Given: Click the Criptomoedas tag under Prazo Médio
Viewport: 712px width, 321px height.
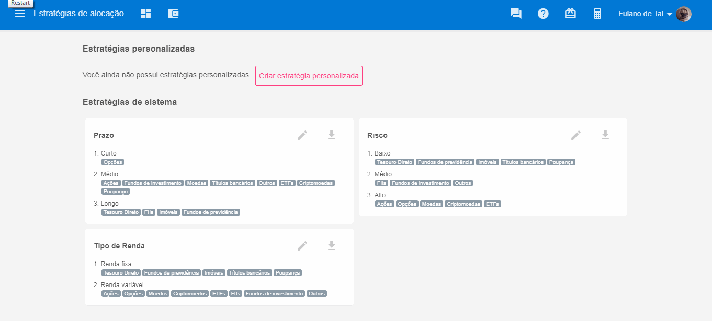Looking at the screenshot, I should point(315,183).
